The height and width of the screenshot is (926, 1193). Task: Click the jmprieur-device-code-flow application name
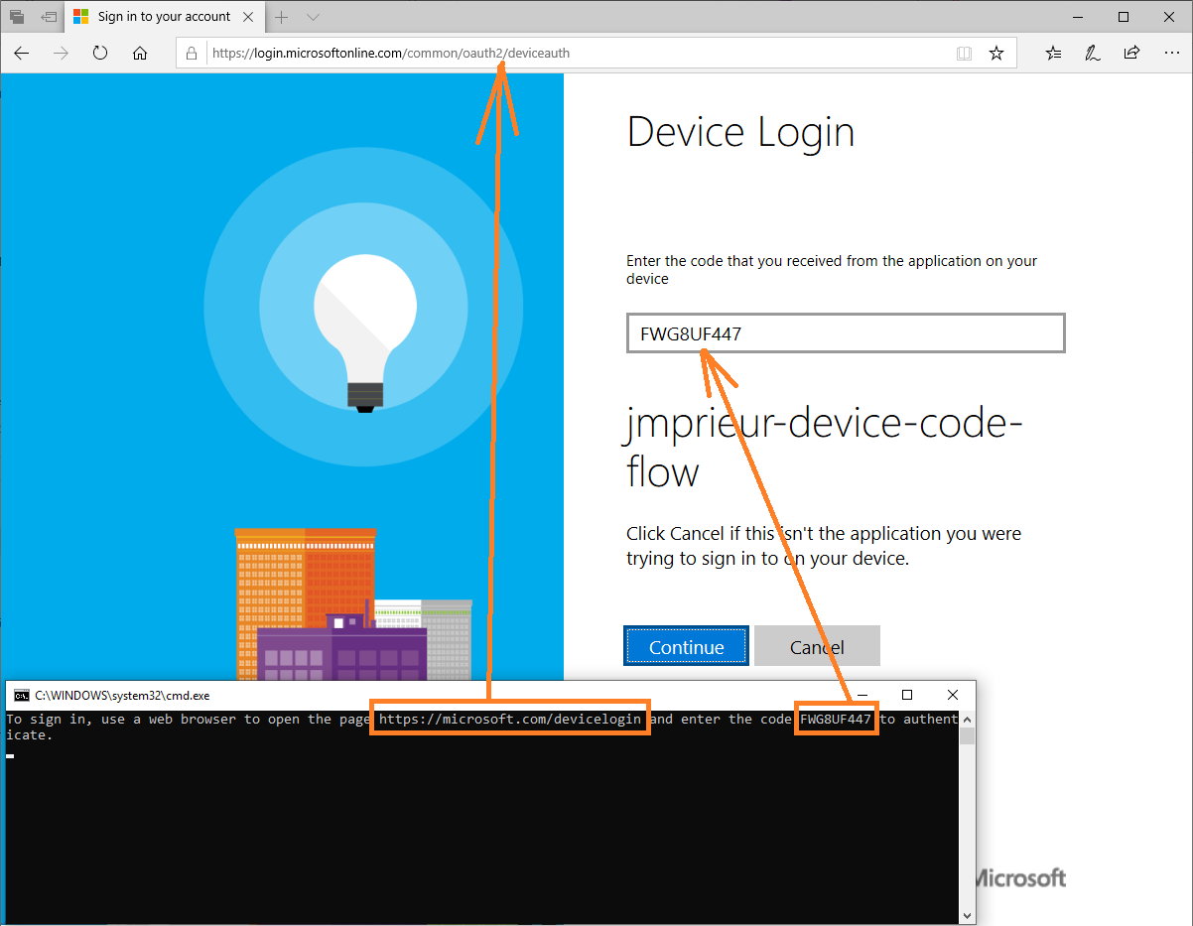[825, 448]
